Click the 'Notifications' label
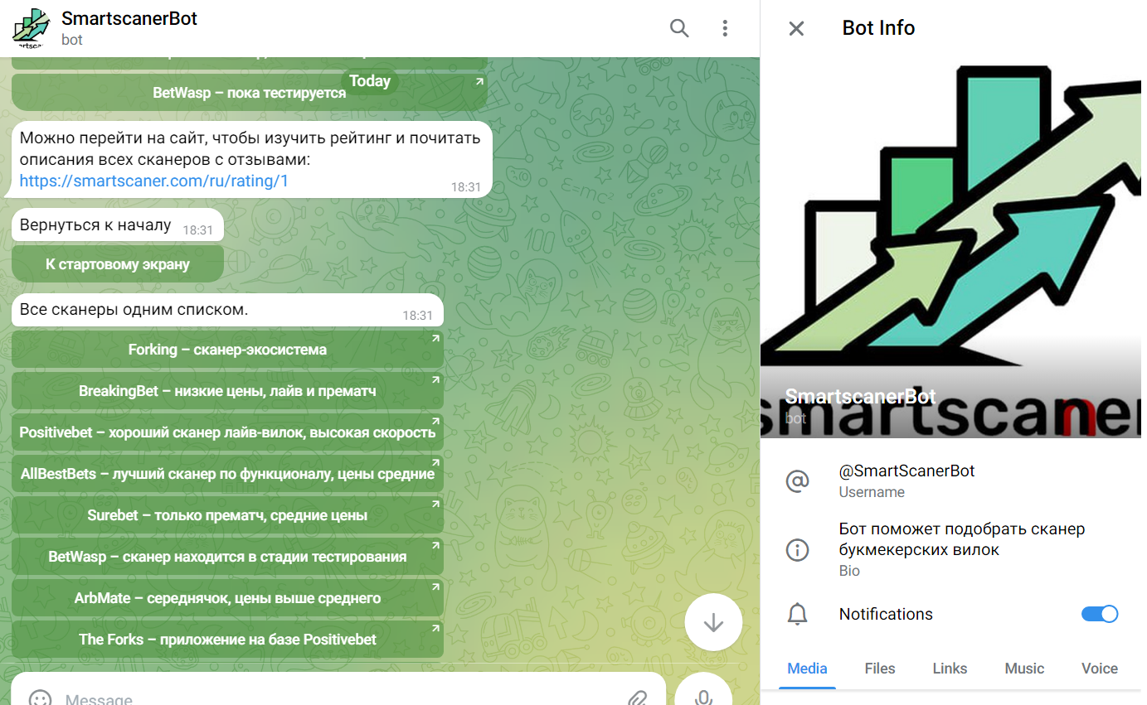The width and height of the screenshot is (1147, 705). pyautogui.click(x=886, y=614)
